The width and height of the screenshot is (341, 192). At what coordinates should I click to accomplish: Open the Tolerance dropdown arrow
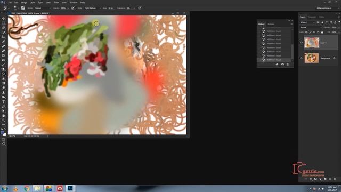134,8
